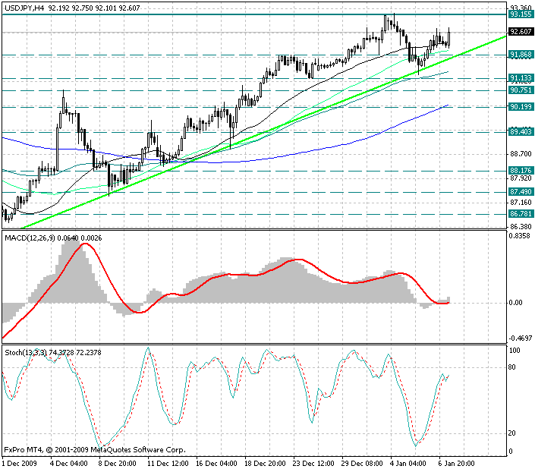Viewport: 535px width, 469px height.
Task: Select the 16 Dec 04:00 time label
Action: [218, 462]
